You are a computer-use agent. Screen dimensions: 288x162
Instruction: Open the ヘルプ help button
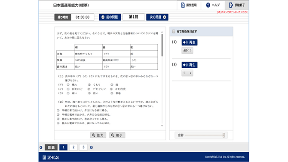pyautogui.click(x=213, y=5)
